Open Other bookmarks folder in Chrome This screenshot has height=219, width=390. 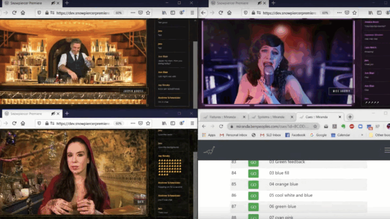(380, 135)
